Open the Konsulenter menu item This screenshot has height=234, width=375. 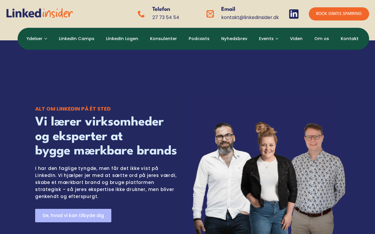pos(163,39)
